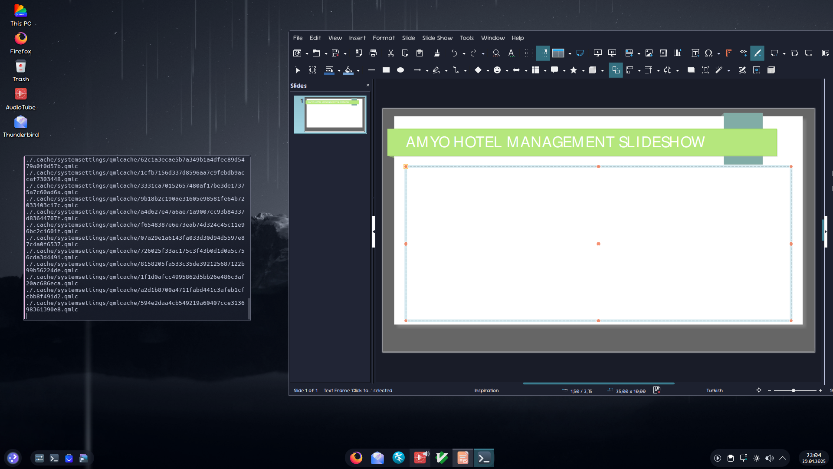Open Find and Replace magnifier icon
833x469 pixels.
pos(496,53)
